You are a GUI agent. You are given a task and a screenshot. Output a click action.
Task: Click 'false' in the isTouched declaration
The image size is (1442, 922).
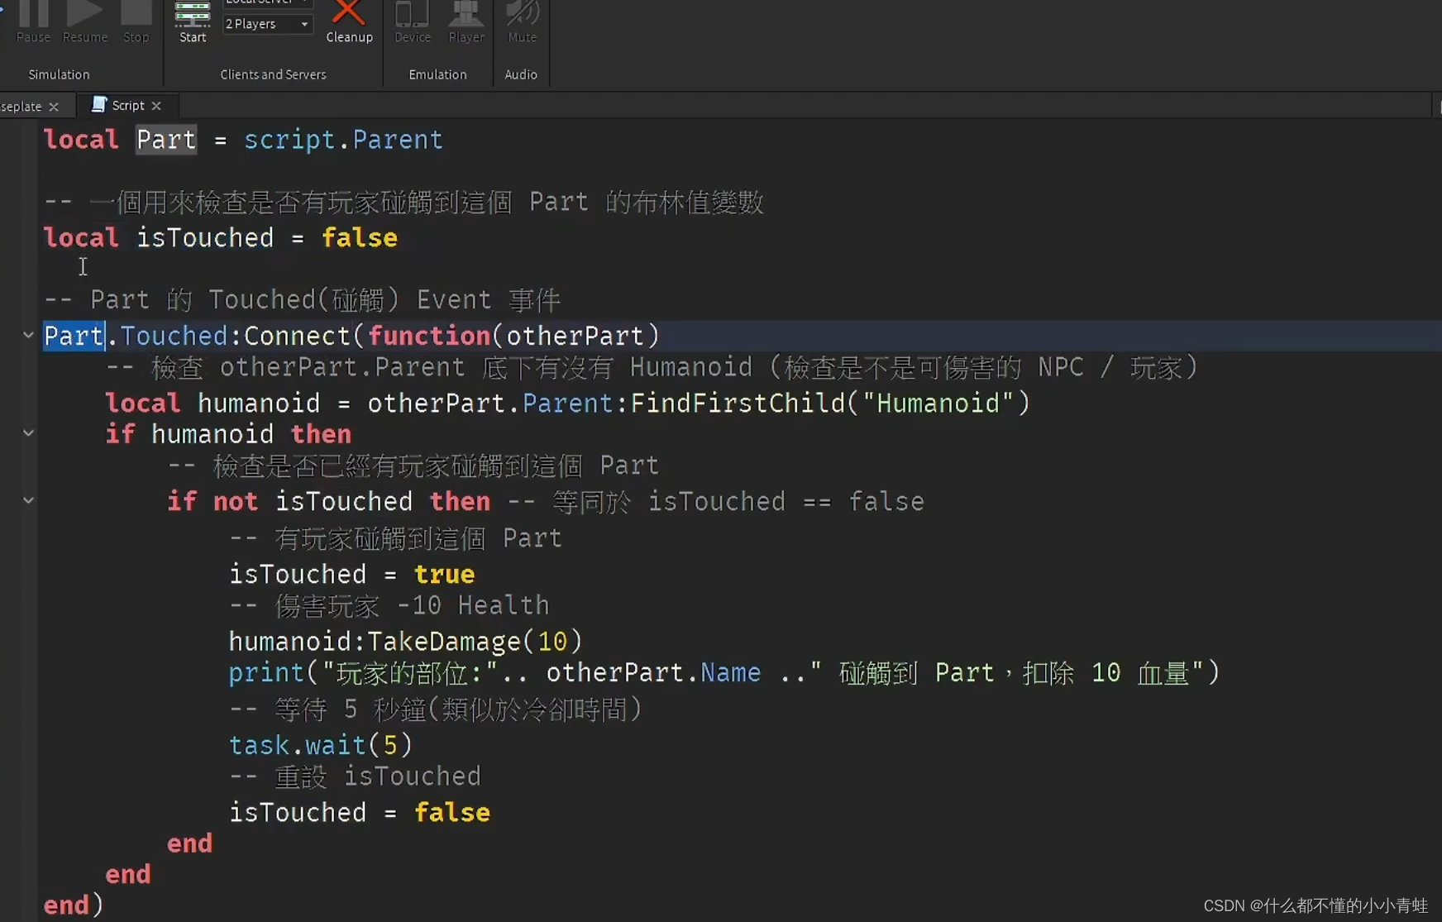point(360,238)
